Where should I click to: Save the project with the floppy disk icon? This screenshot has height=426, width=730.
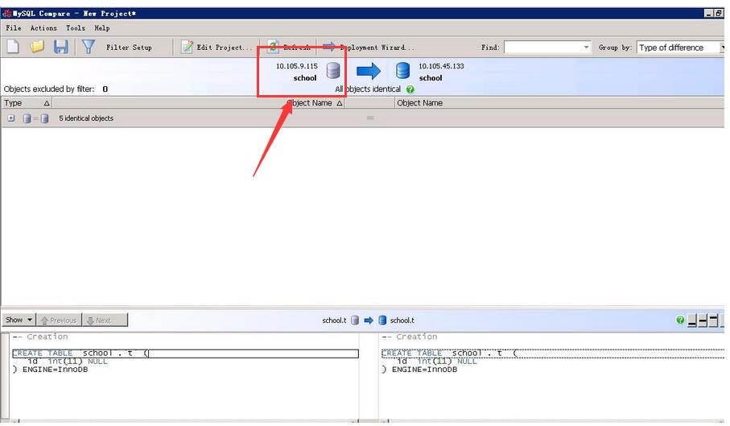tap(60, 47)
